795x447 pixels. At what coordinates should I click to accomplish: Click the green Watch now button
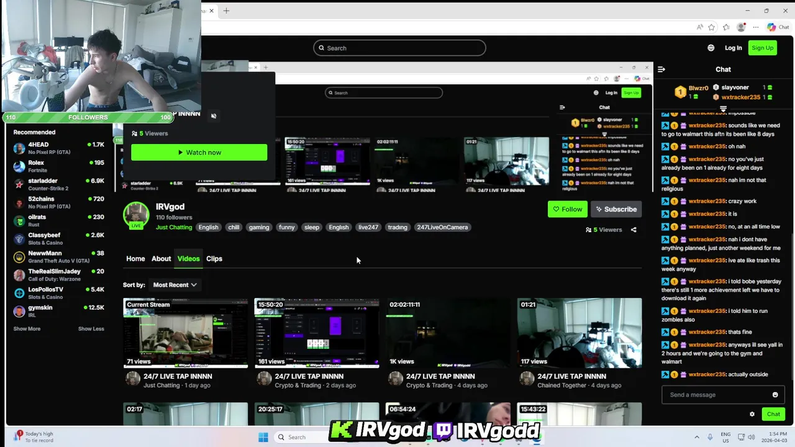coord(199,153)
